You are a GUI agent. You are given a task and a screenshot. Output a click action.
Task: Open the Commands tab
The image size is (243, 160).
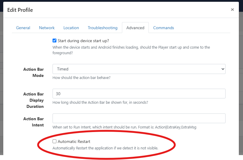164,28
